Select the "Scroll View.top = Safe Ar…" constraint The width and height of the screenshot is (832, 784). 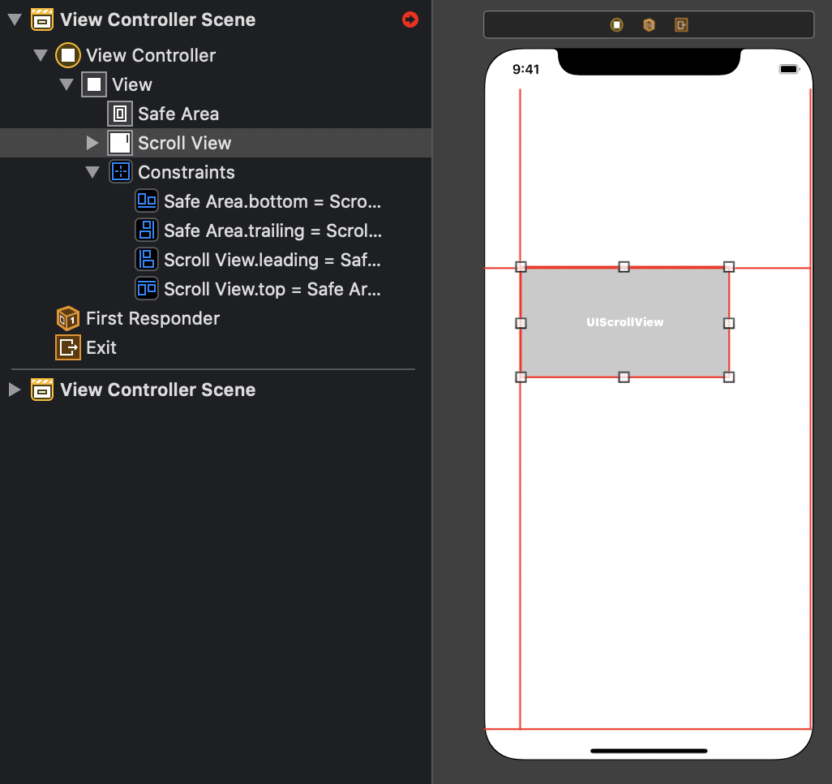(272, 289)
